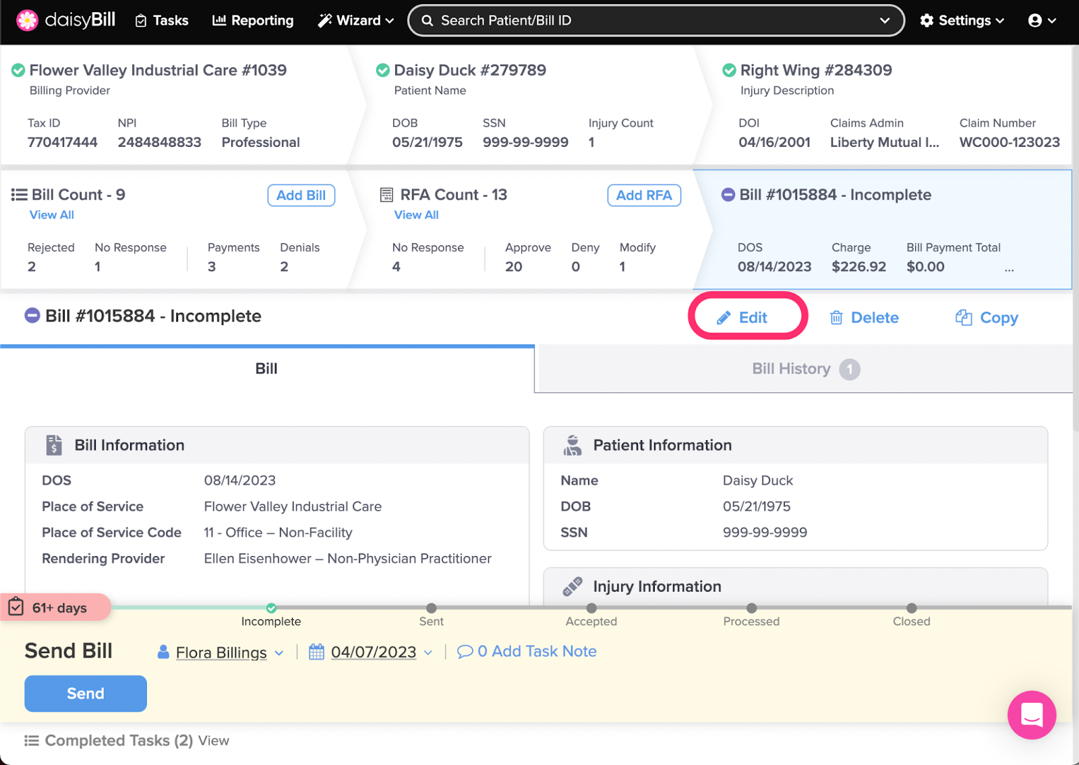The image size is (1079, 765).
Task: Click the Bill Information document icon
Action: click(54, 446)
